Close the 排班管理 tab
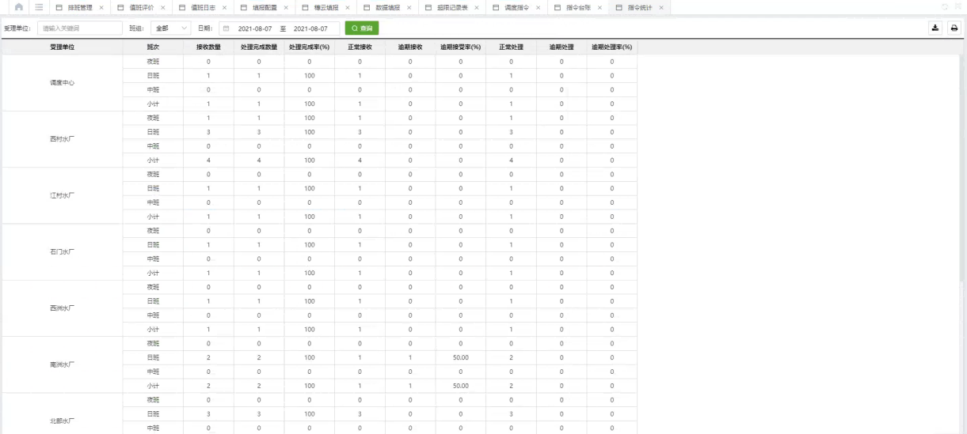This screenshot has width=967, height=434. point(101,8)
